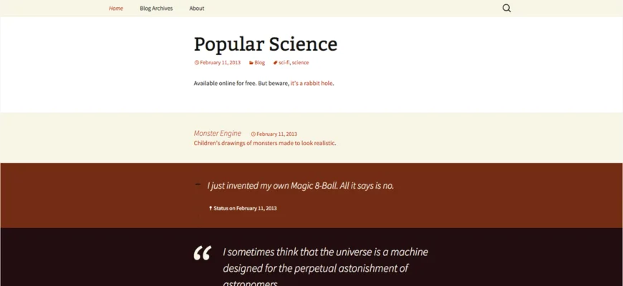Click the folder icon before Blog category
This screenshot has width=623, height=286.
[251, 63]
